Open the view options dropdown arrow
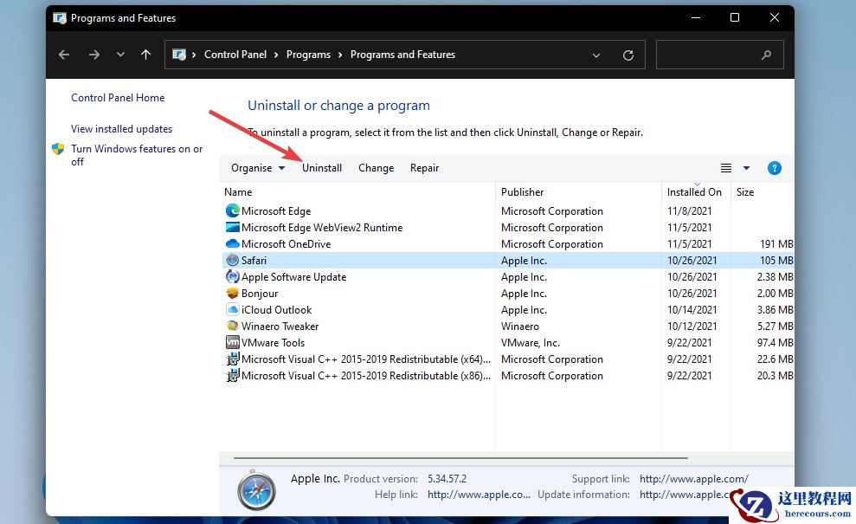Viewport: 856px width, 524px height. tap(746, 167)
